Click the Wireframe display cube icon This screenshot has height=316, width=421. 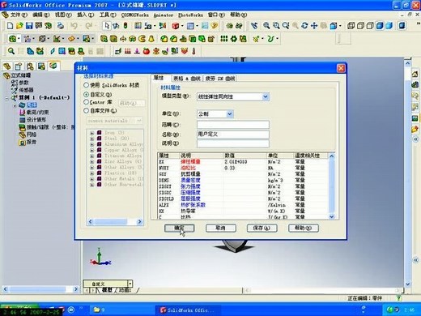(x=351, y=26)
